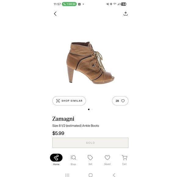This screenshot has width=177, height=177.
Task: Select the second image page dot
Action: pyautogui.click(x=92, y=109)
